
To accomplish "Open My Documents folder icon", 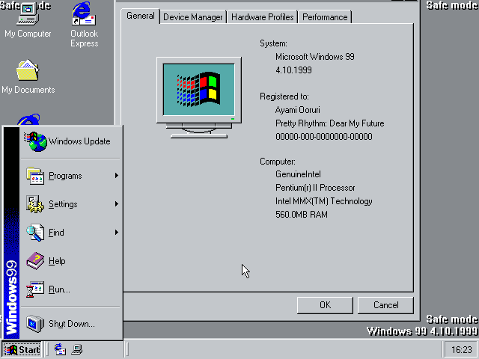I will (28, 76).
